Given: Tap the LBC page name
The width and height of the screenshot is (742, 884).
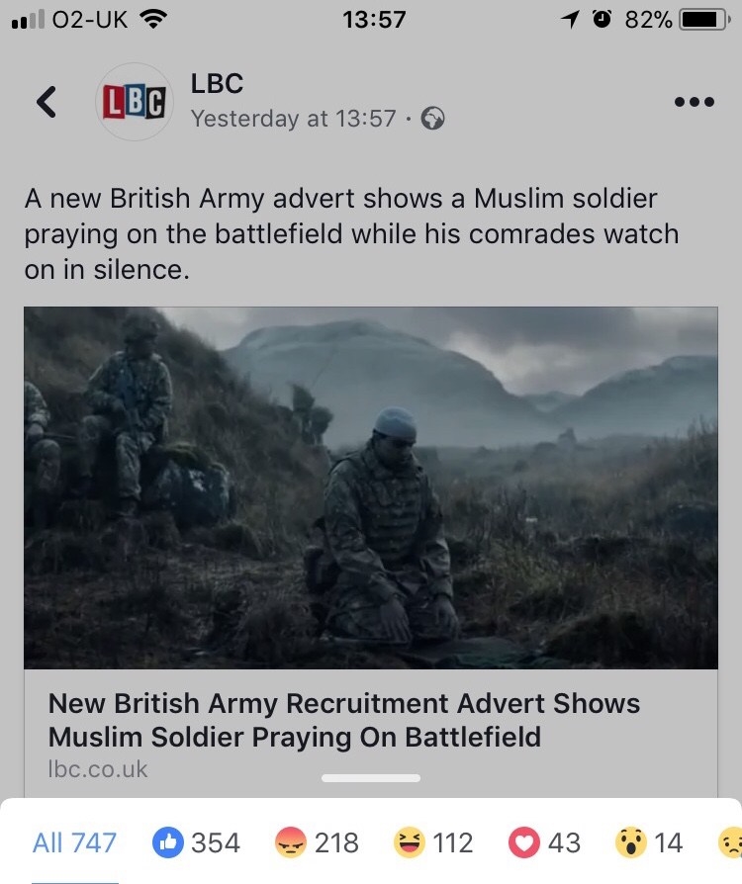Looking at the screenshot, I should [218, 84].
